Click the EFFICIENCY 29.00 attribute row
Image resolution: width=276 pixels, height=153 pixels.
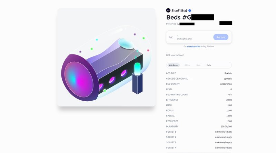[x=199, y=100]
